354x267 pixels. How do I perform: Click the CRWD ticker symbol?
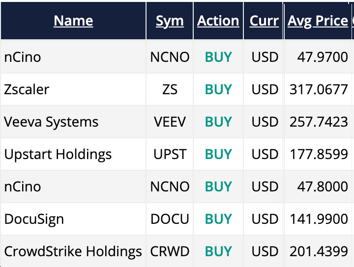(170, 251)
